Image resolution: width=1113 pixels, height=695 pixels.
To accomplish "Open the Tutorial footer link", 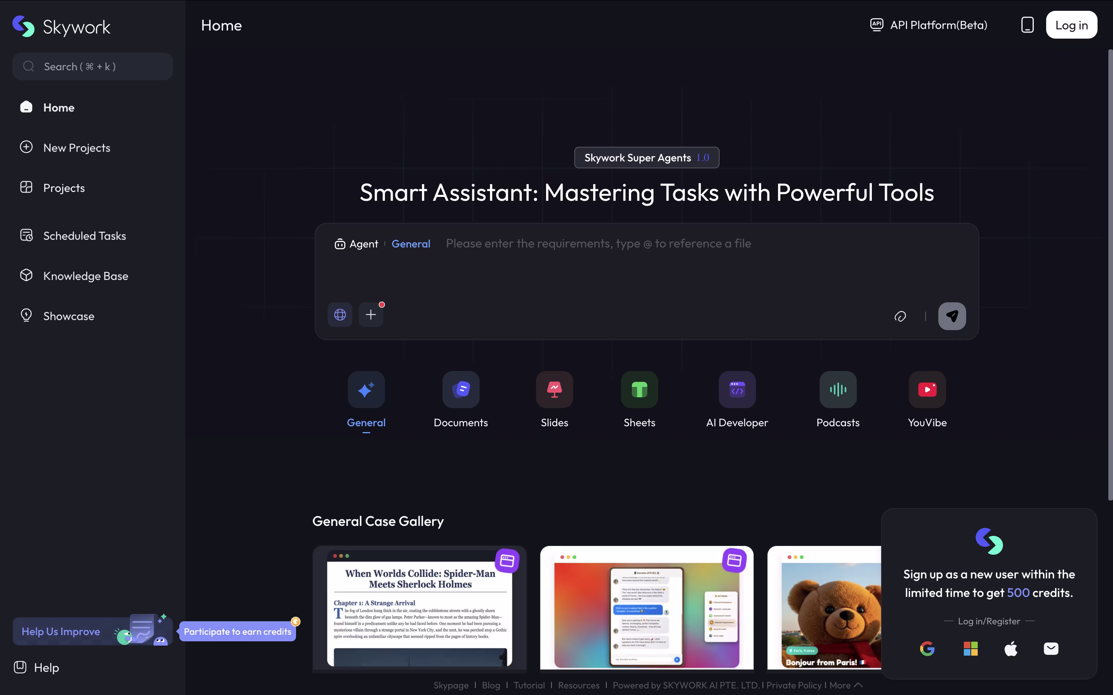I will tap(529, 685).
